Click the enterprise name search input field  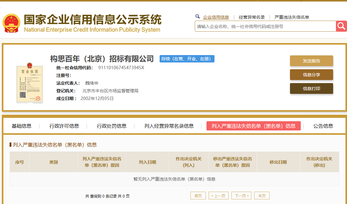tap(265, 26)
